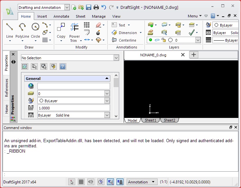Open the No Selection dropdown
Screen dimensions: 241x188
tap(116, 58)
